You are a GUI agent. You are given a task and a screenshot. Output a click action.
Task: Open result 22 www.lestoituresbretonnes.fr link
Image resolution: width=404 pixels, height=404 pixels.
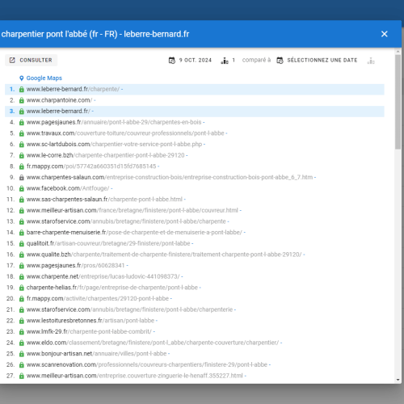click(90, 321)
